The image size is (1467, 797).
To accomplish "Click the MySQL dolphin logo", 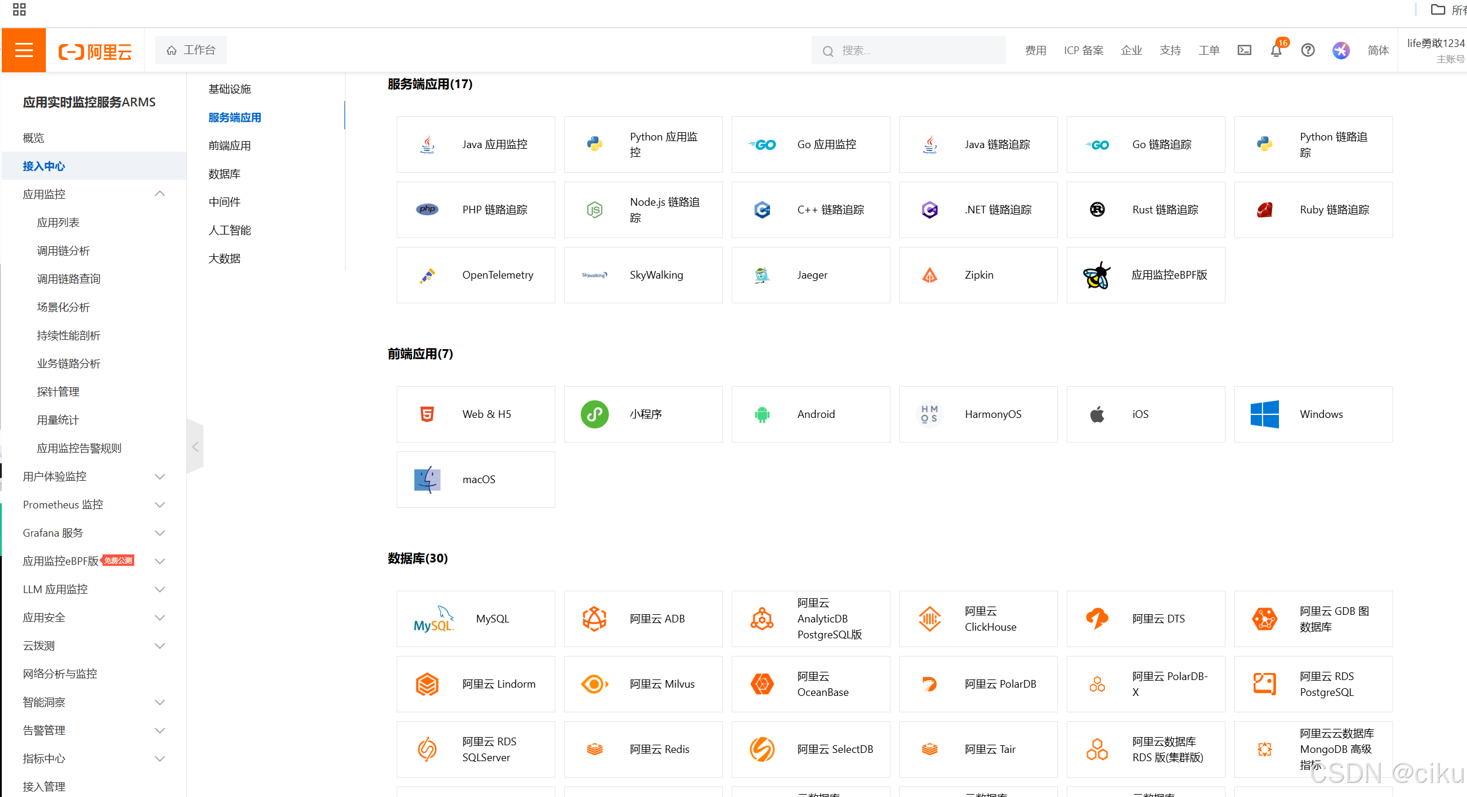I will 434,619.
